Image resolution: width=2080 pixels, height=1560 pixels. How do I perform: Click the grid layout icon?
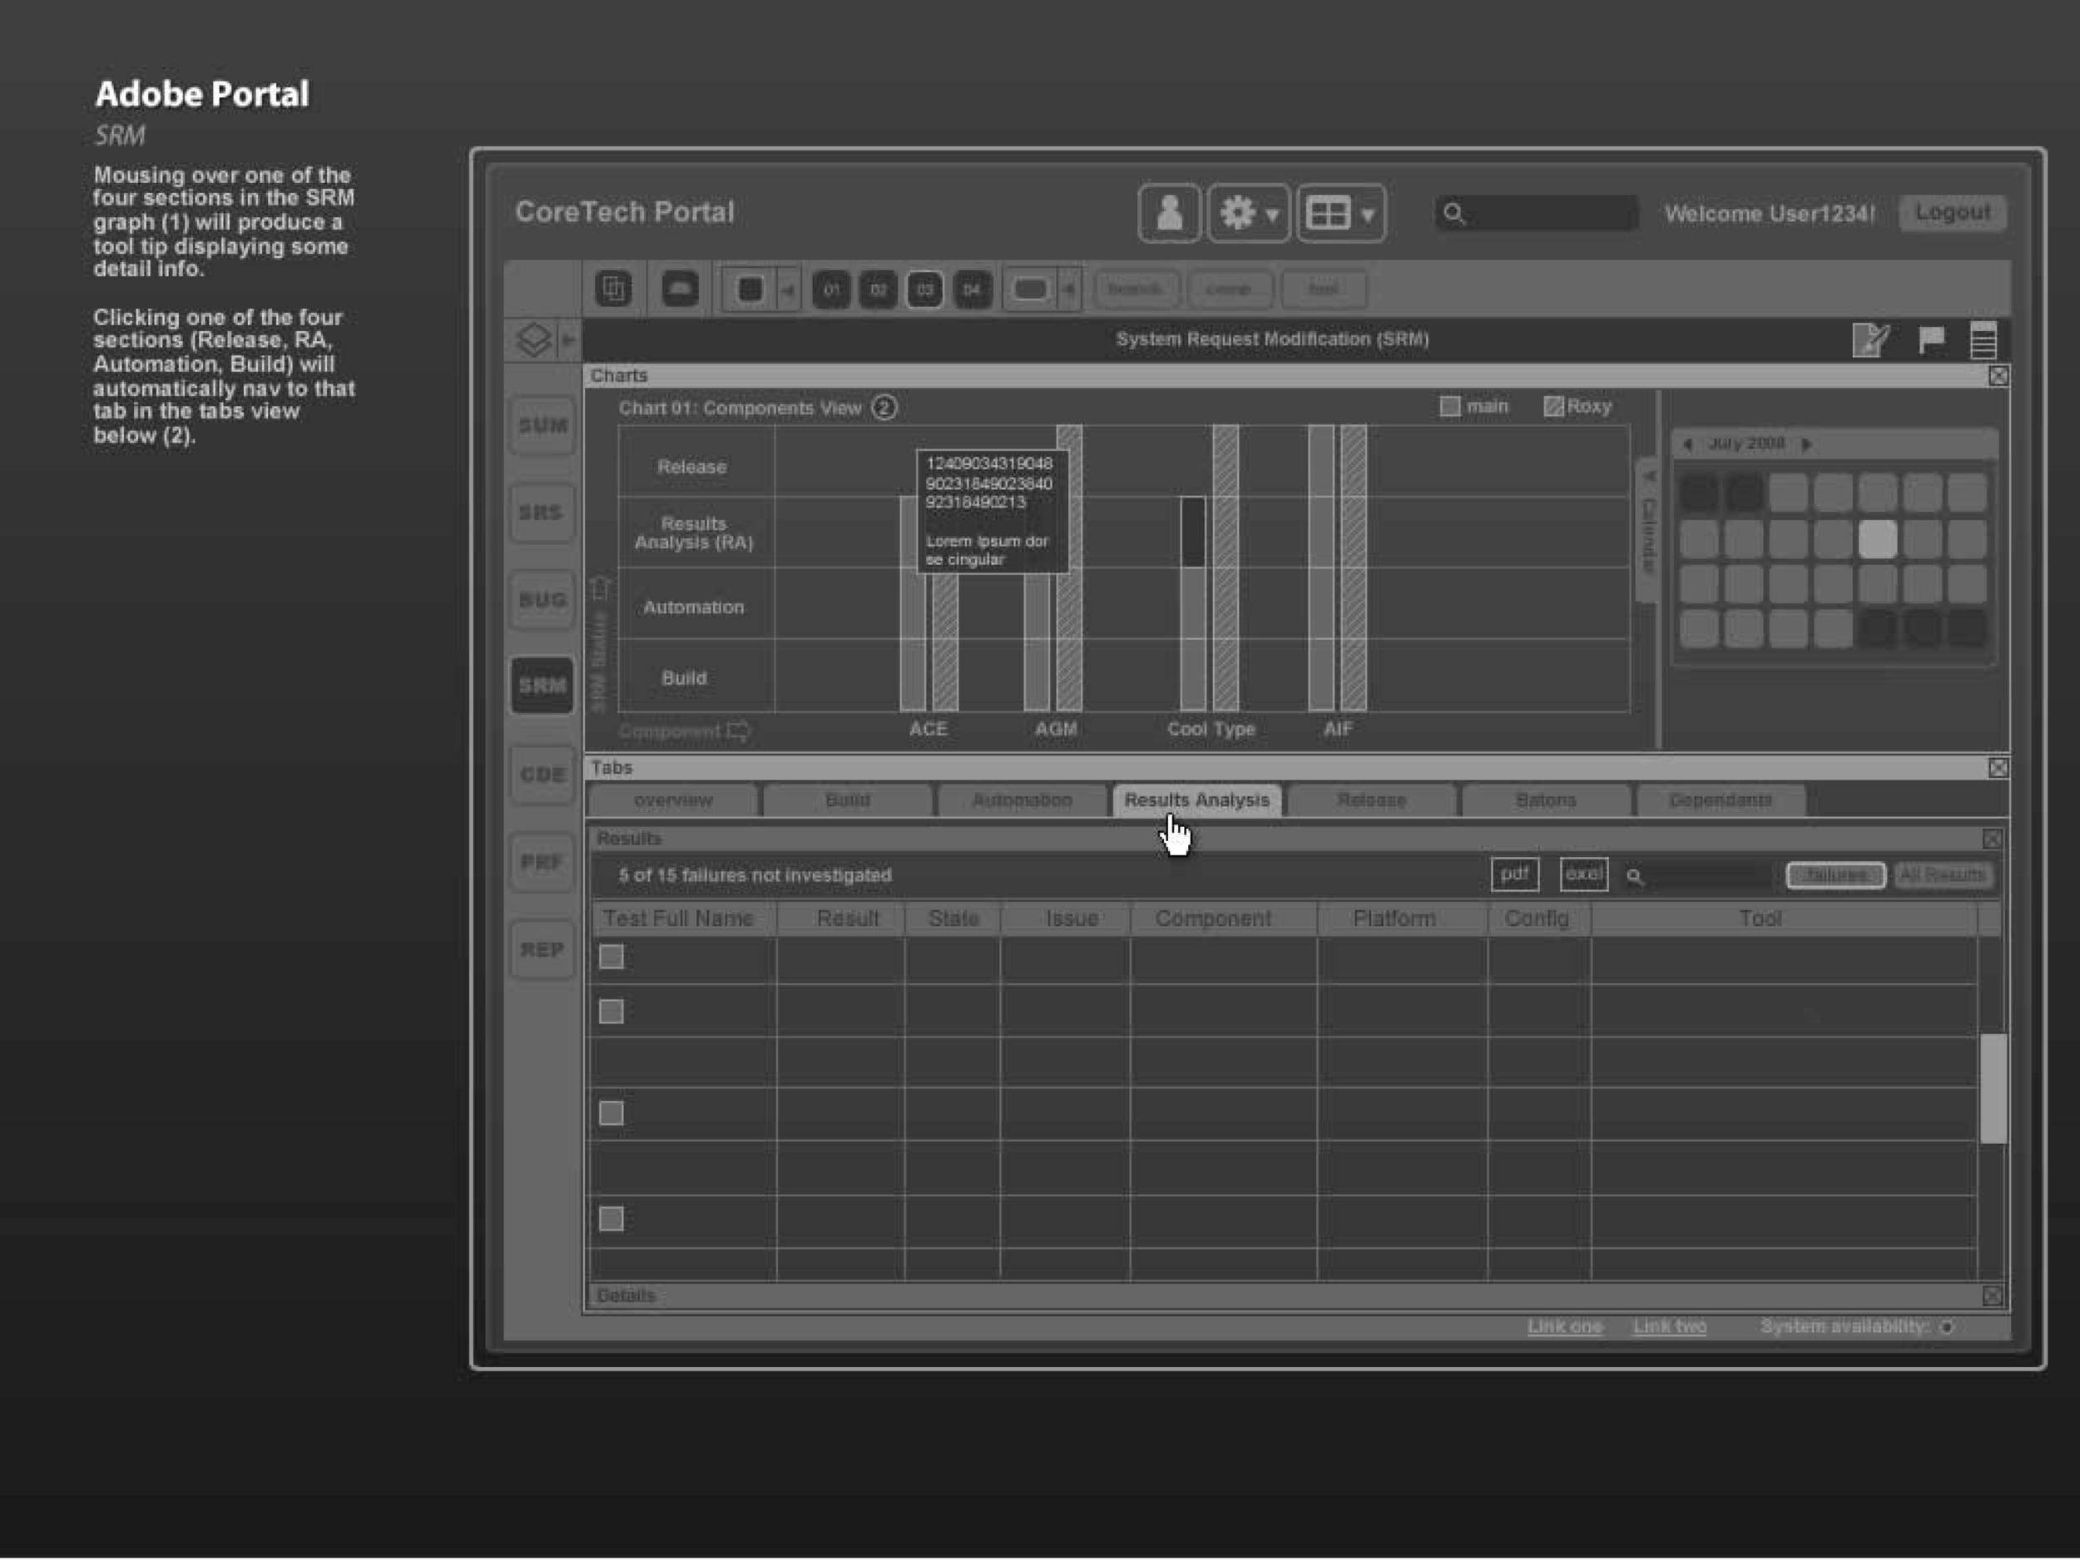click(x=1328, y=214)
